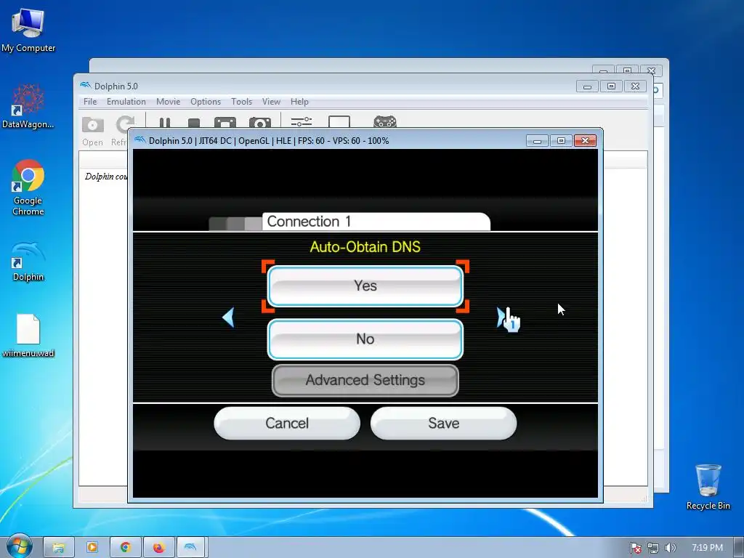Click the screenshot camera toolbar icon

click(260, 122)
